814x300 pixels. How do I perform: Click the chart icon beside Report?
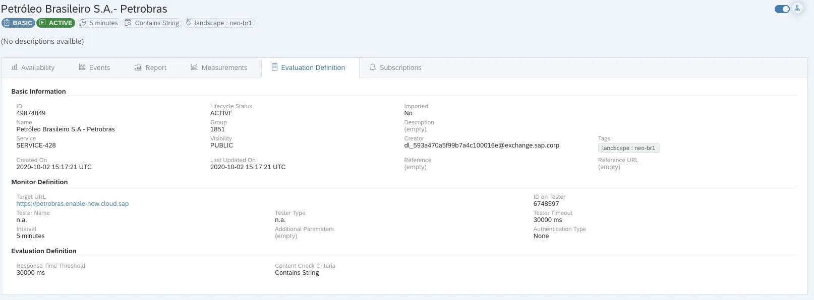pos(138,67)
